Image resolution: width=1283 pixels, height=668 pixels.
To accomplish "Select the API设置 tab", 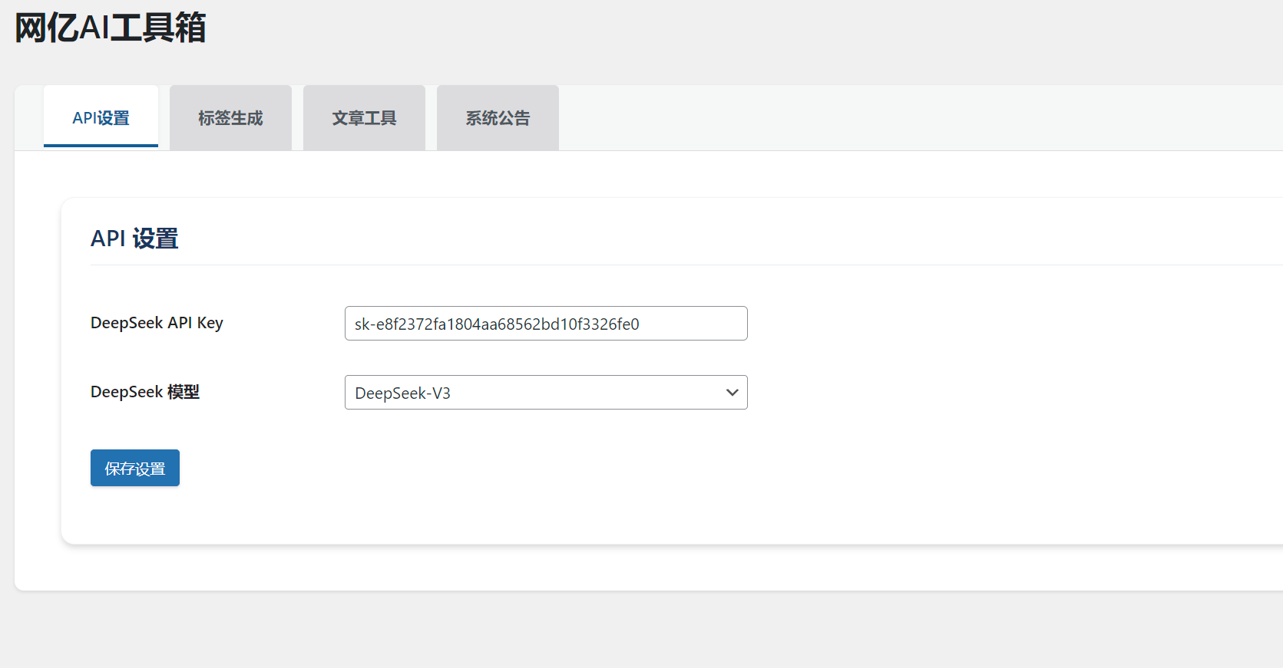I will 101,118.
